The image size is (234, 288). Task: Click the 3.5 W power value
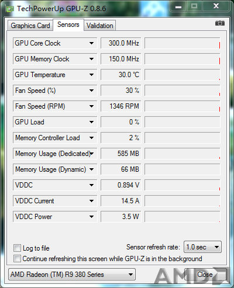click(121, 217)
